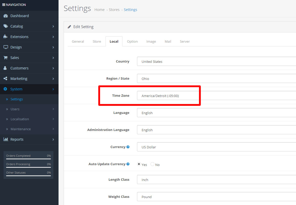Click the Design monitor icon
Image resolution: width=296 pixels, height=205 pixels.
(6, 47)
